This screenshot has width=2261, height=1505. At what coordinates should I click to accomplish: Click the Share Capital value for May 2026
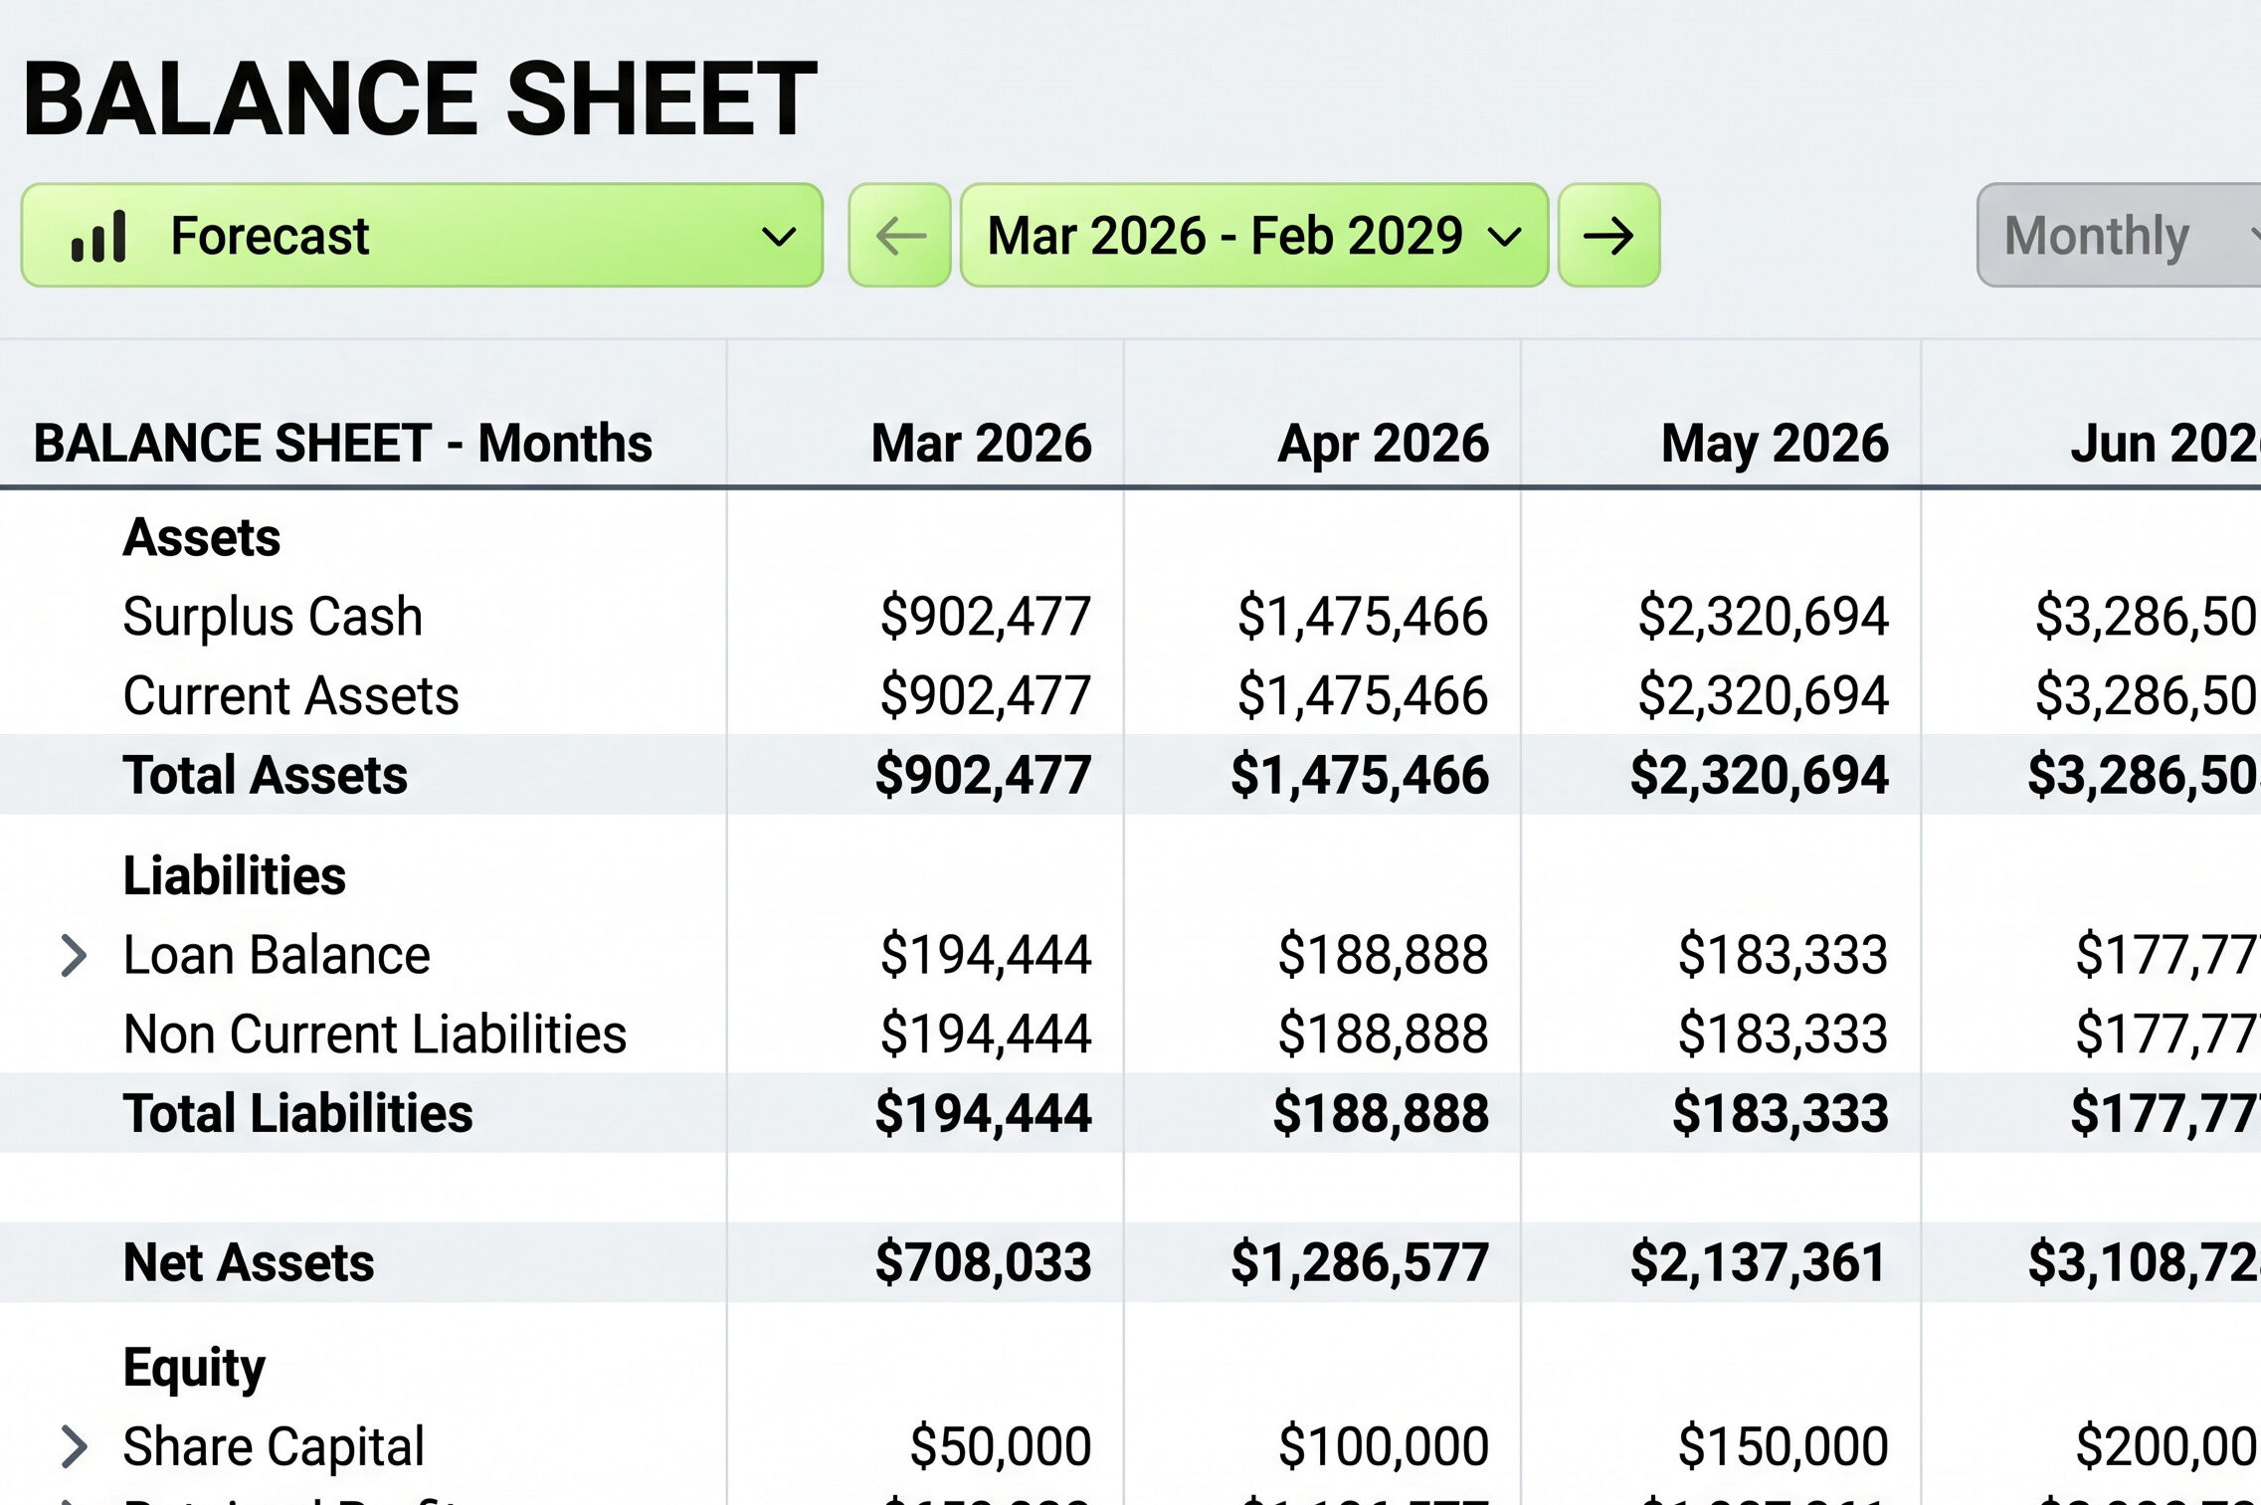[x=1783, y=1446]
